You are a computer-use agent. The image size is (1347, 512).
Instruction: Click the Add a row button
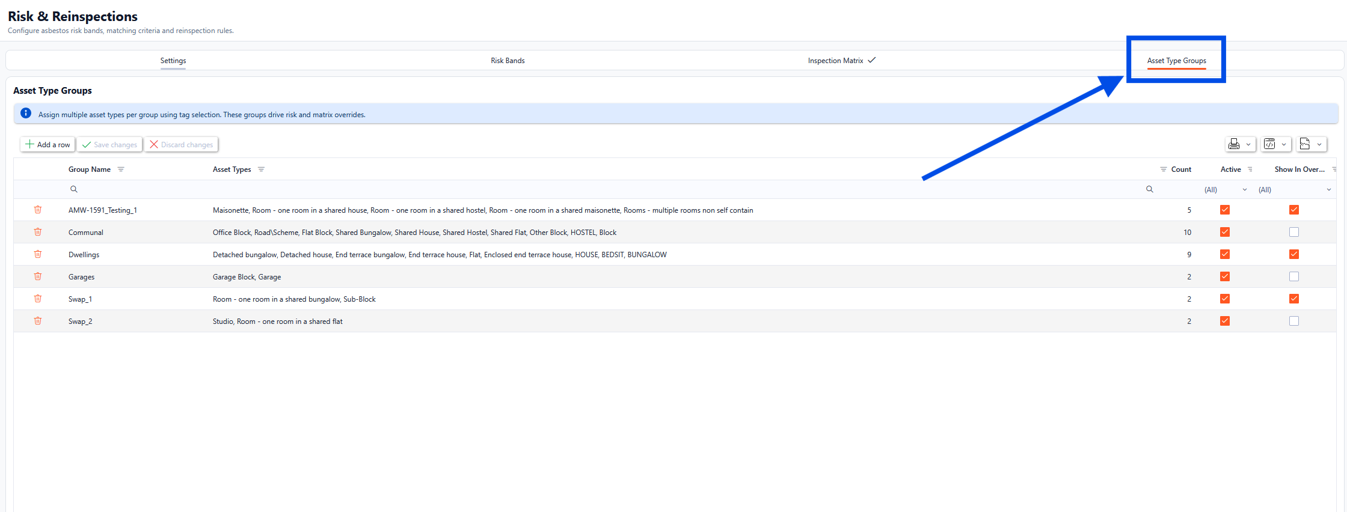(x=48, y=145)
